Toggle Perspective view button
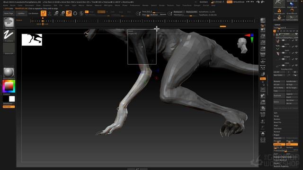The height and width of the screenshot is (170, 303). click(263, 55)
